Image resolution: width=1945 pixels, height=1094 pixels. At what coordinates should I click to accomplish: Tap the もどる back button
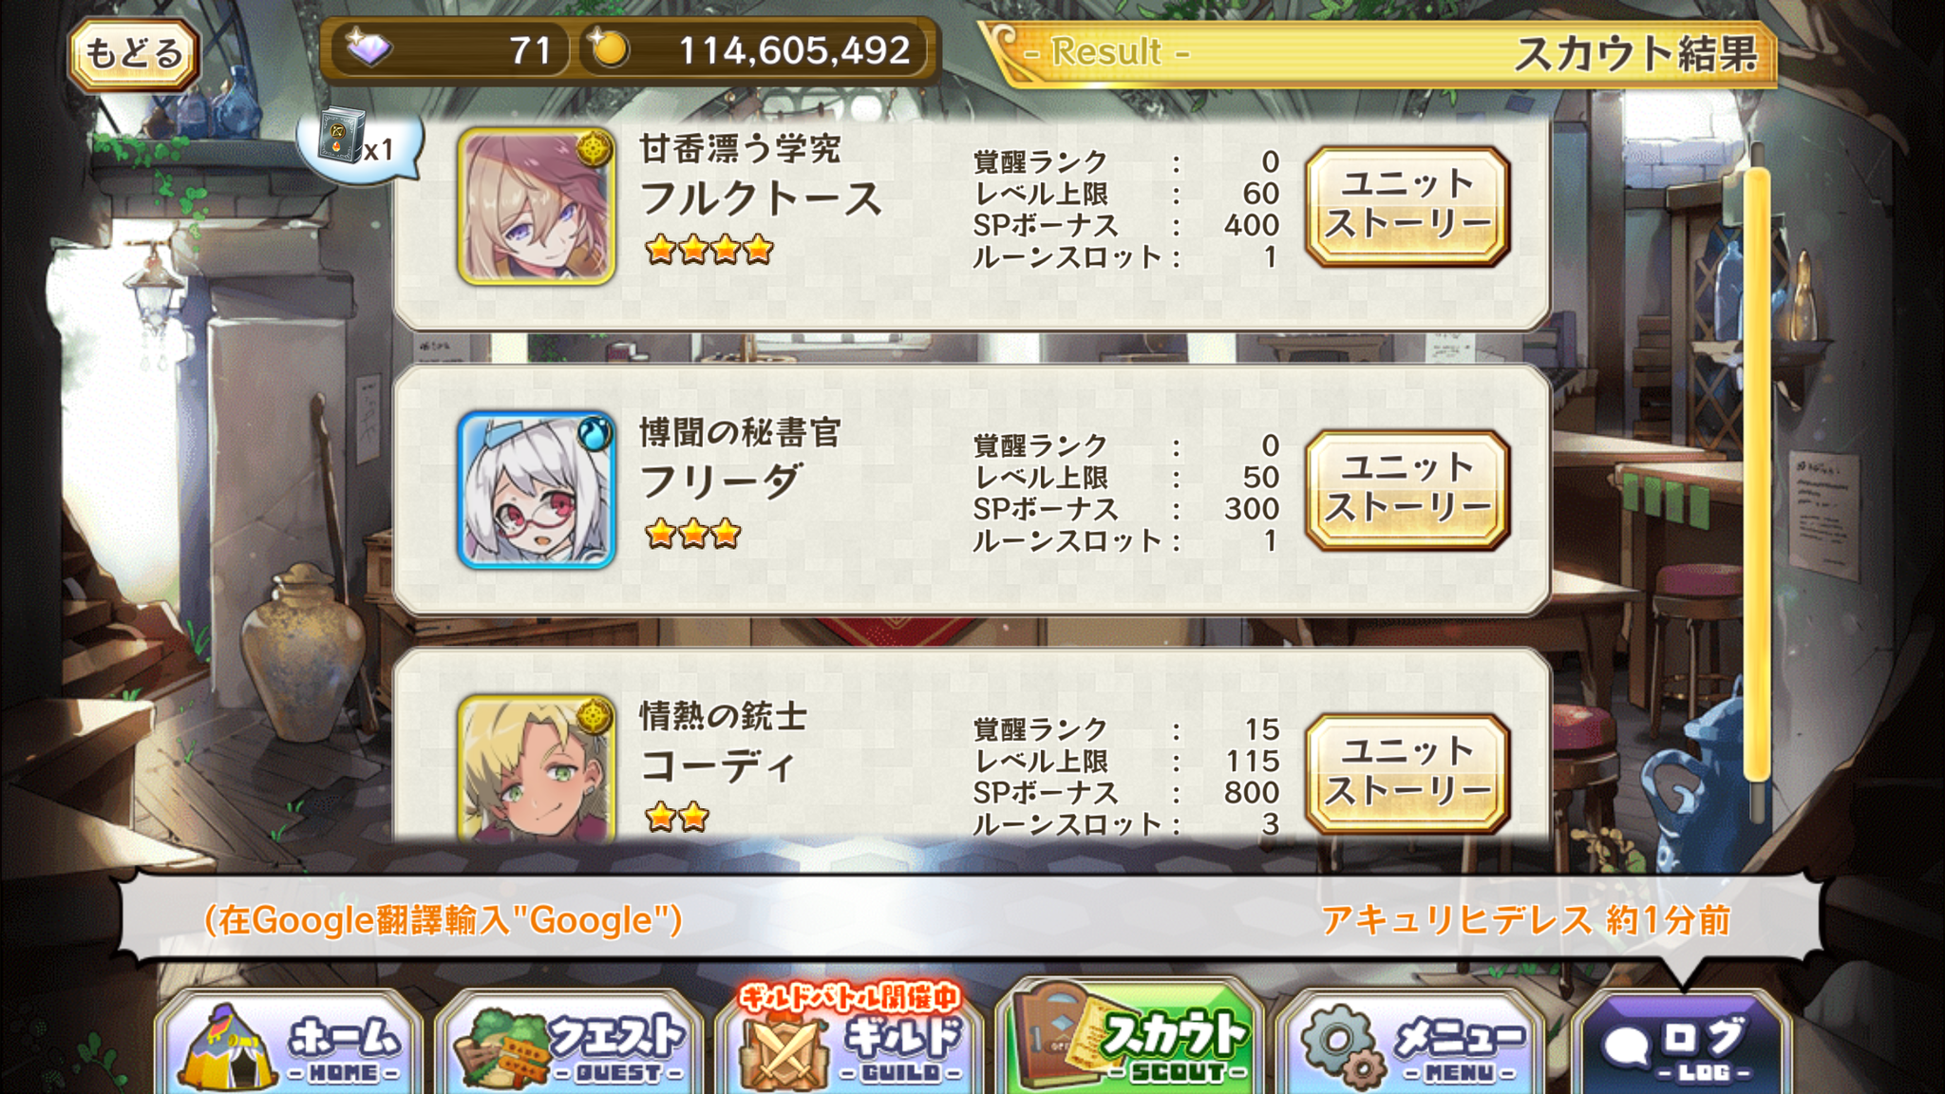pyautogui.click(x=133, y=54)
